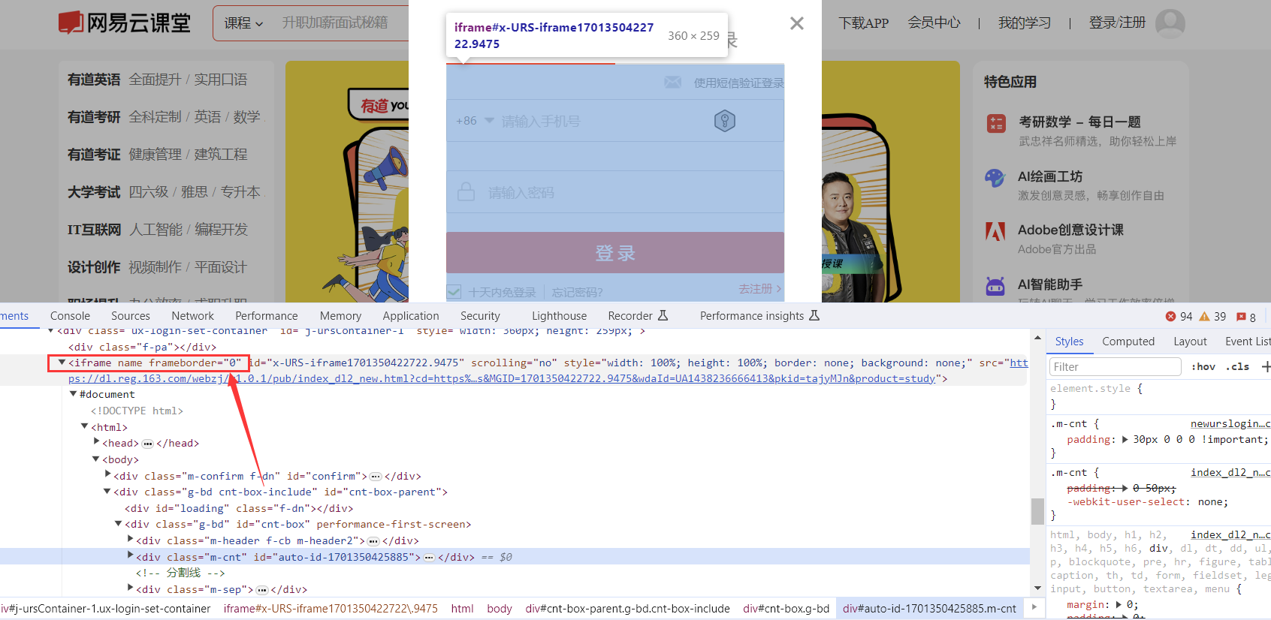
Task: Close the login popup with the X
Action: tap(797, 23)
